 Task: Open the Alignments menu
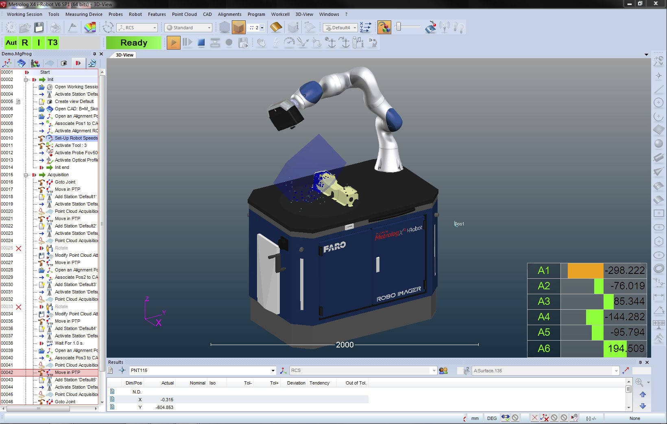tap(229, 14)
